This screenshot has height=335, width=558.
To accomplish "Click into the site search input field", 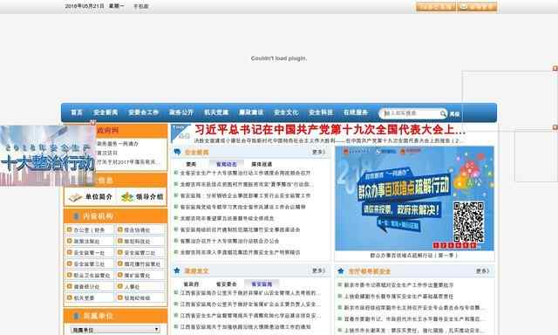I will tap(410, 113).
